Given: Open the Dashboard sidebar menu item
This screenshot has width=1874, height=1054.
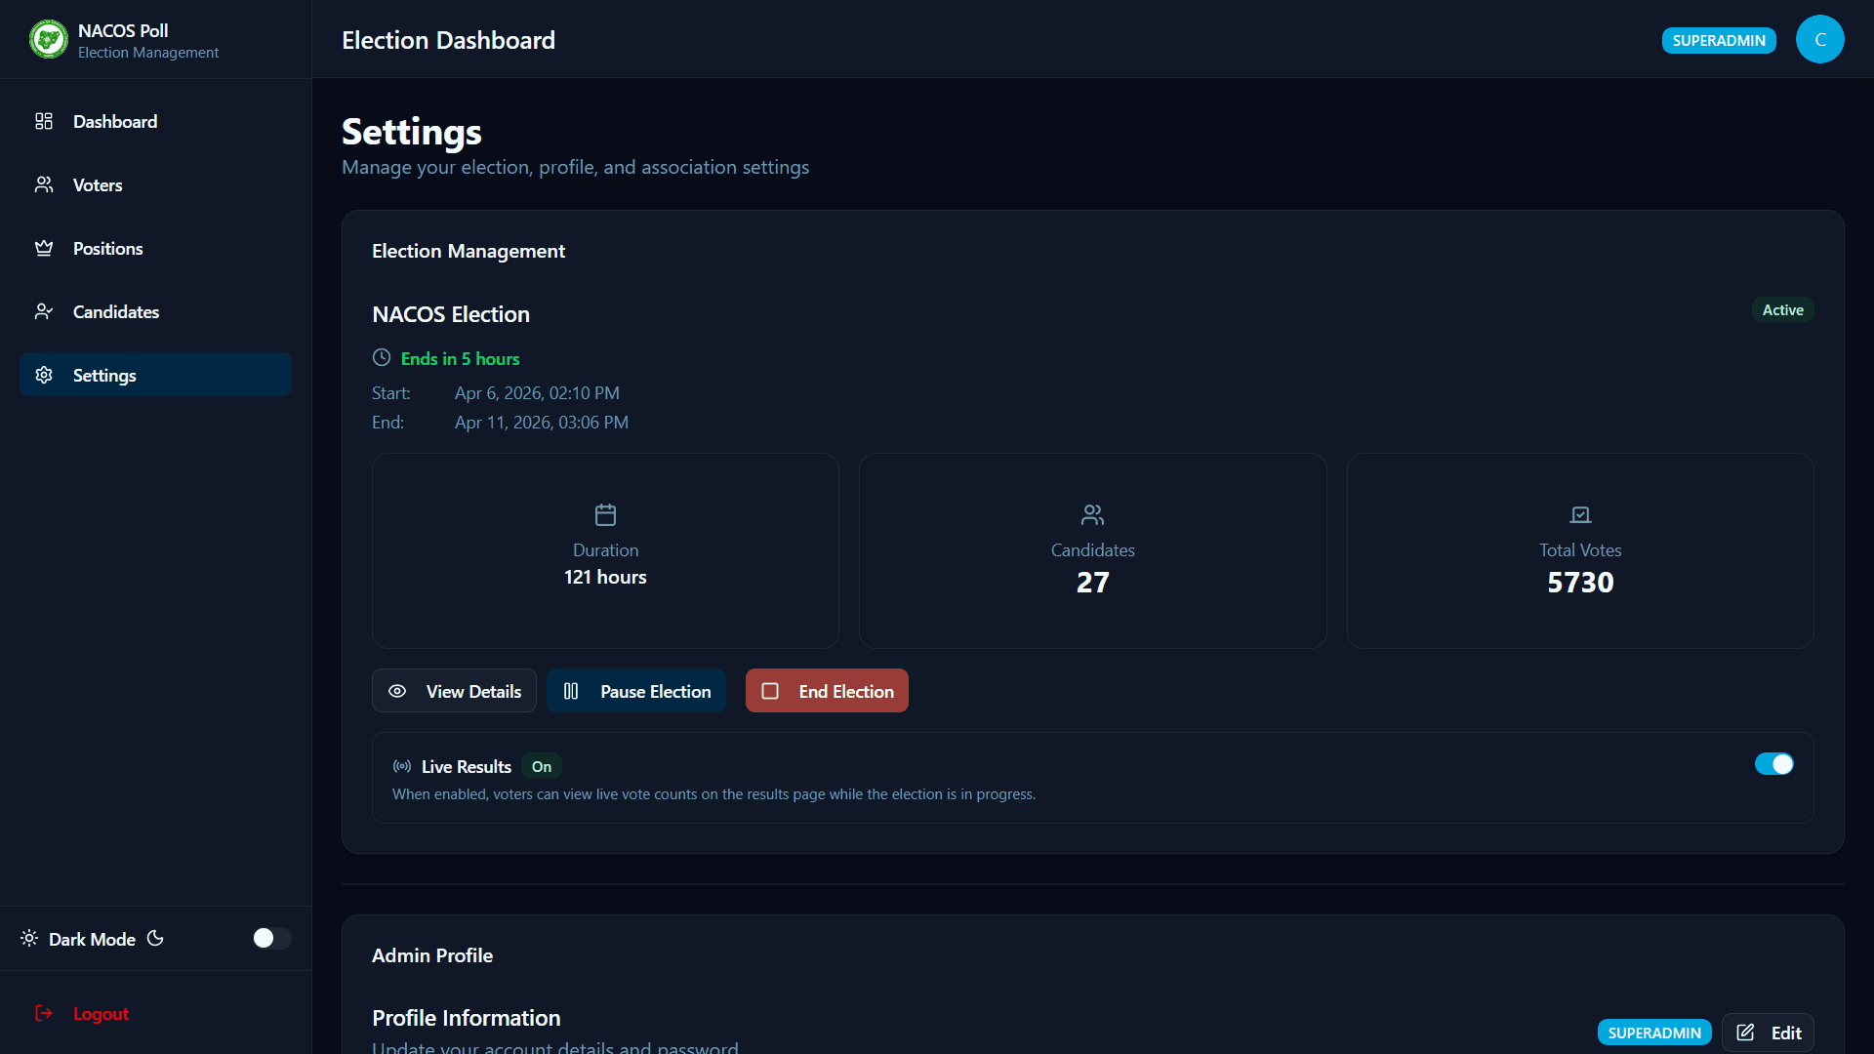Looking at the screenshot, I should pyautogui.click(x=115, y=122).
